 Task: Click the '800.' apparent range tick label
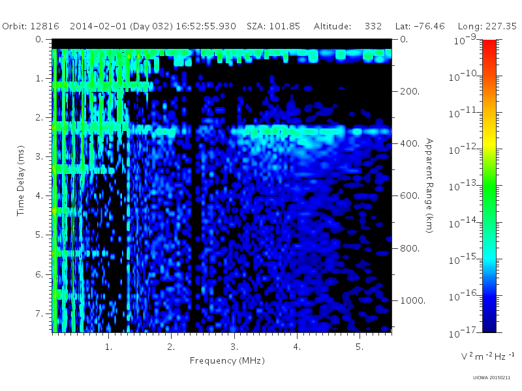click(410, 248)
